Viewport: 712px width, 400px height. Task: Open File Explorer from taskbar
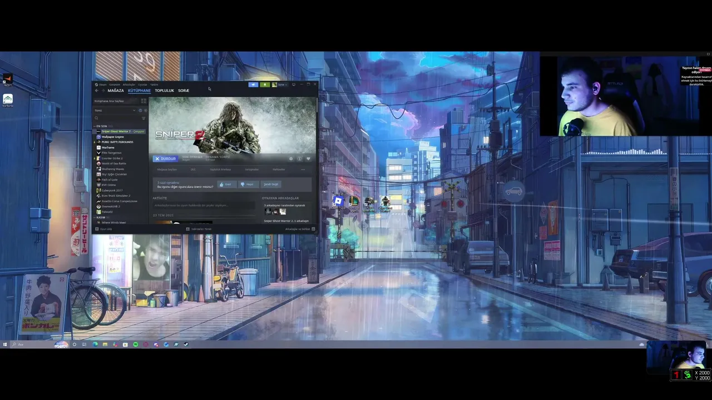pos(105,344)
